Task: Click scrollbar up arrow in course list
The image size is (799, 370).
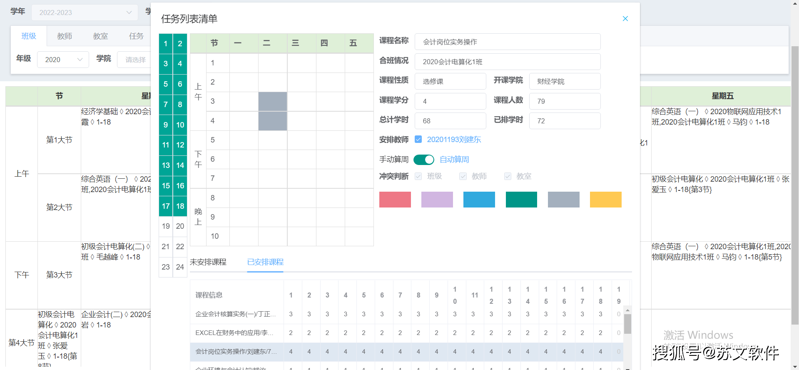Action: coord(627,310)
